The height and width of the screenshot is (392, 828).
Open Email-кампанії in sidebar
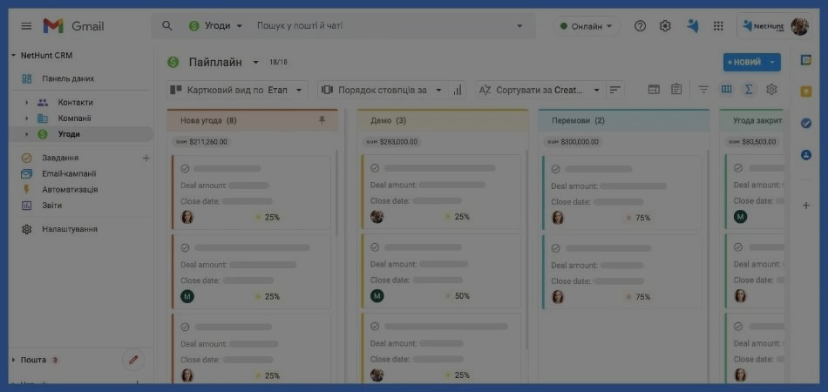point(69,173)
